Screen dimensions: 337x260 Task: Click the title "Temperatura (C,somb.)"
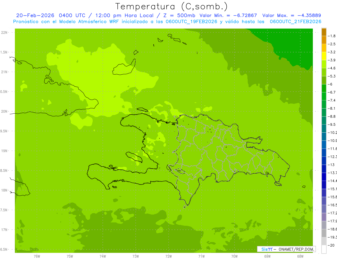(x=171, y=6)
